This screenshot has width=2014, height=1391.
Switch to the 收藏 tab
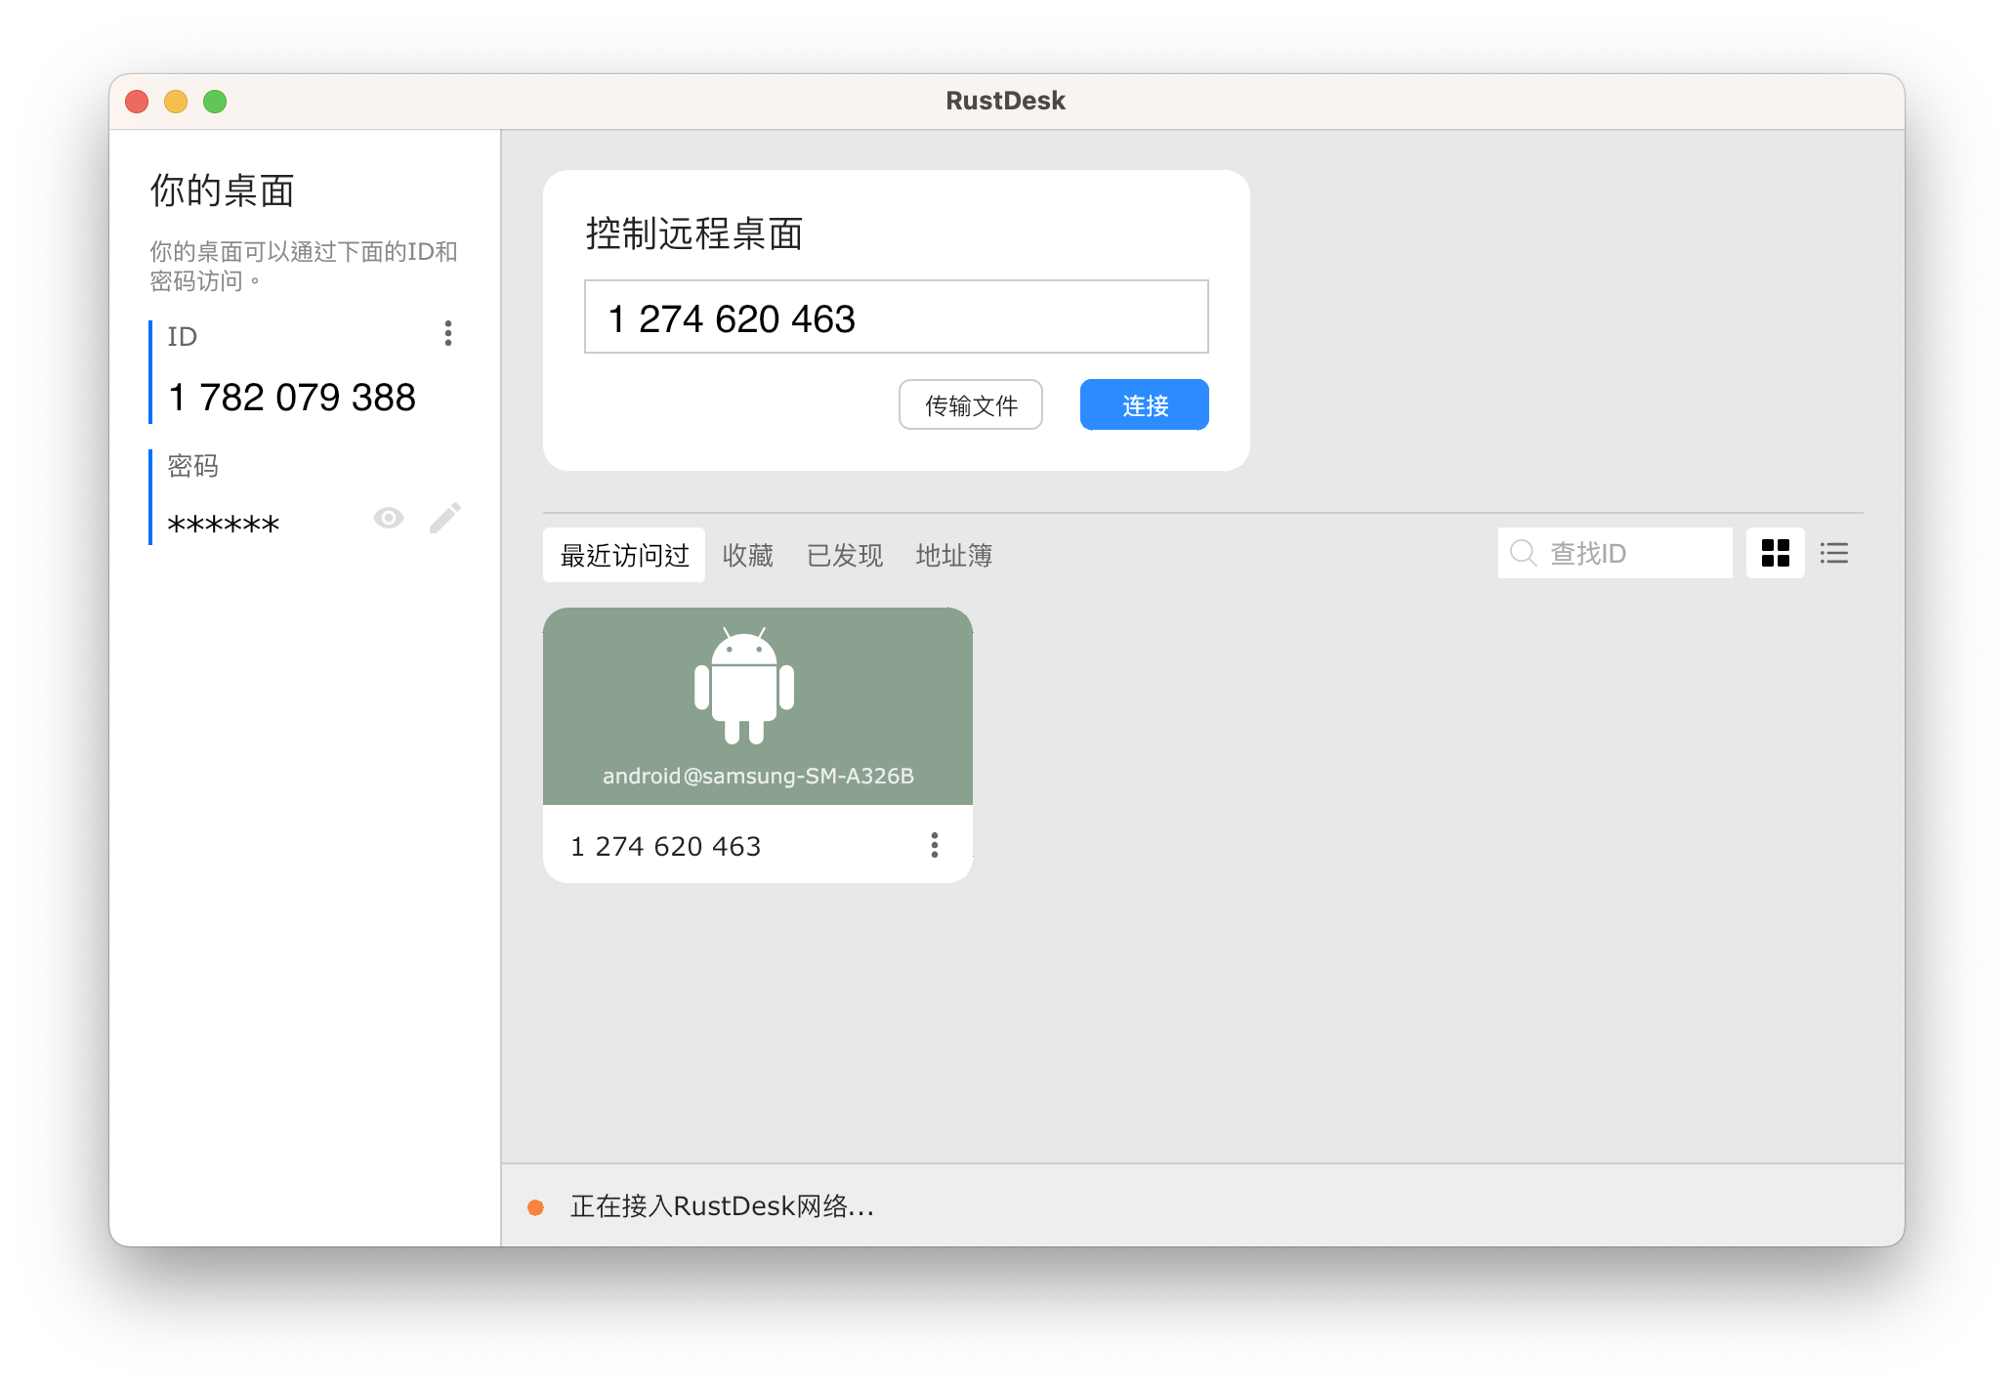[747, 554]
